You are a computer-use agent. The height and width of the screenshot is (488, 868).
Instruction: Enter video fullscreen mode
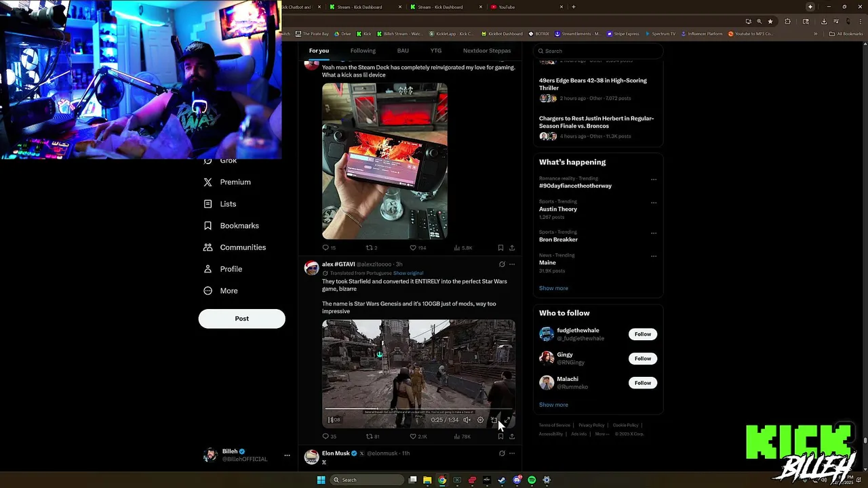click(x=506, y=420)
